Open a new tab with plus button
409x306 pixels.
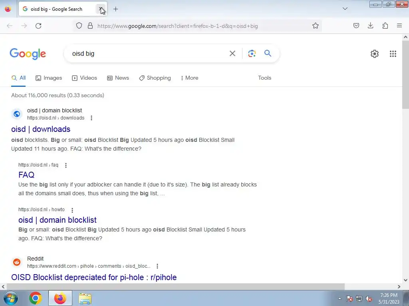(x=115, y=9)
